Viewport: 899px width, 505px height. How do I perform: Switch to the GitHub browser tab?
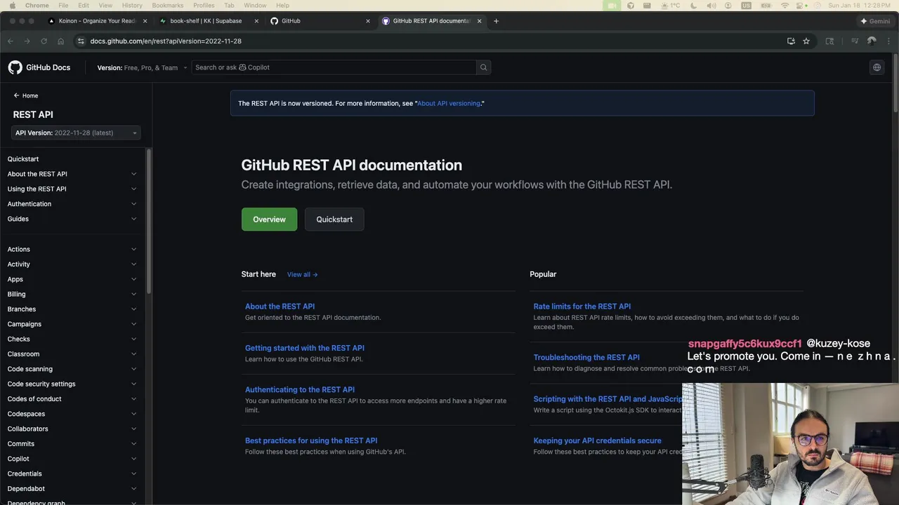point(319,21)
